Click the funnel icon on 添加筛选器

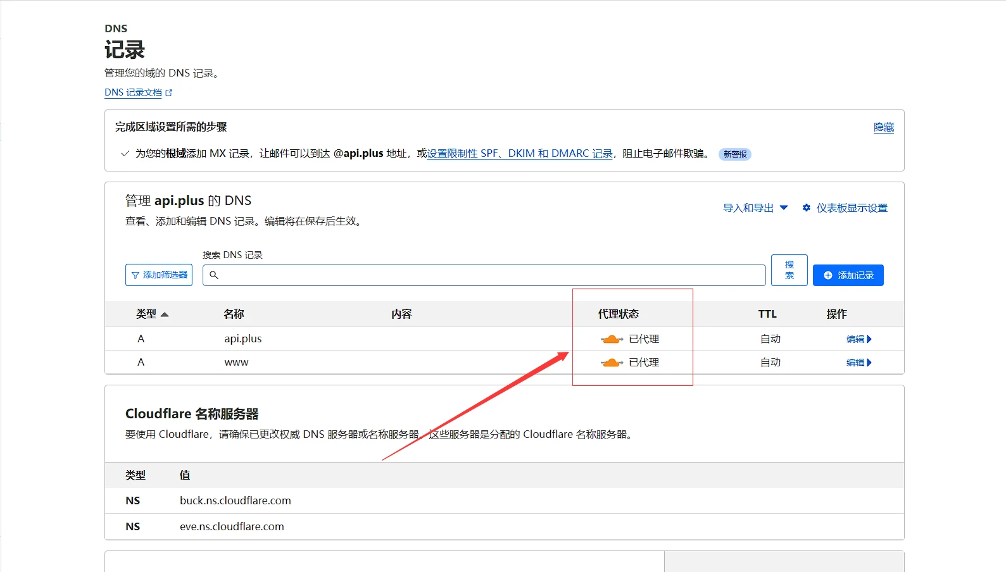pos(135,275)
